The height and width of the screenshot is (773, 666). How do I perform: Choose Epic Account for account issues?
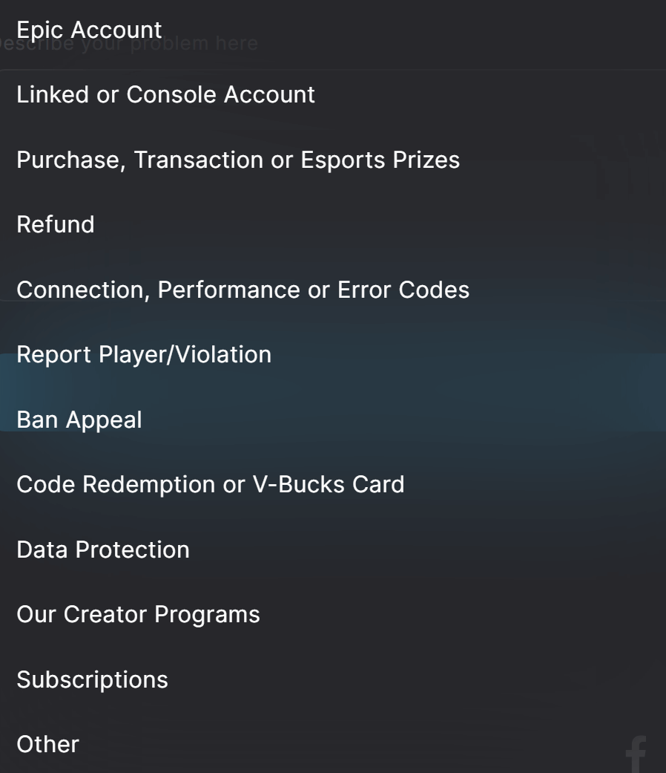pos(90,30)
